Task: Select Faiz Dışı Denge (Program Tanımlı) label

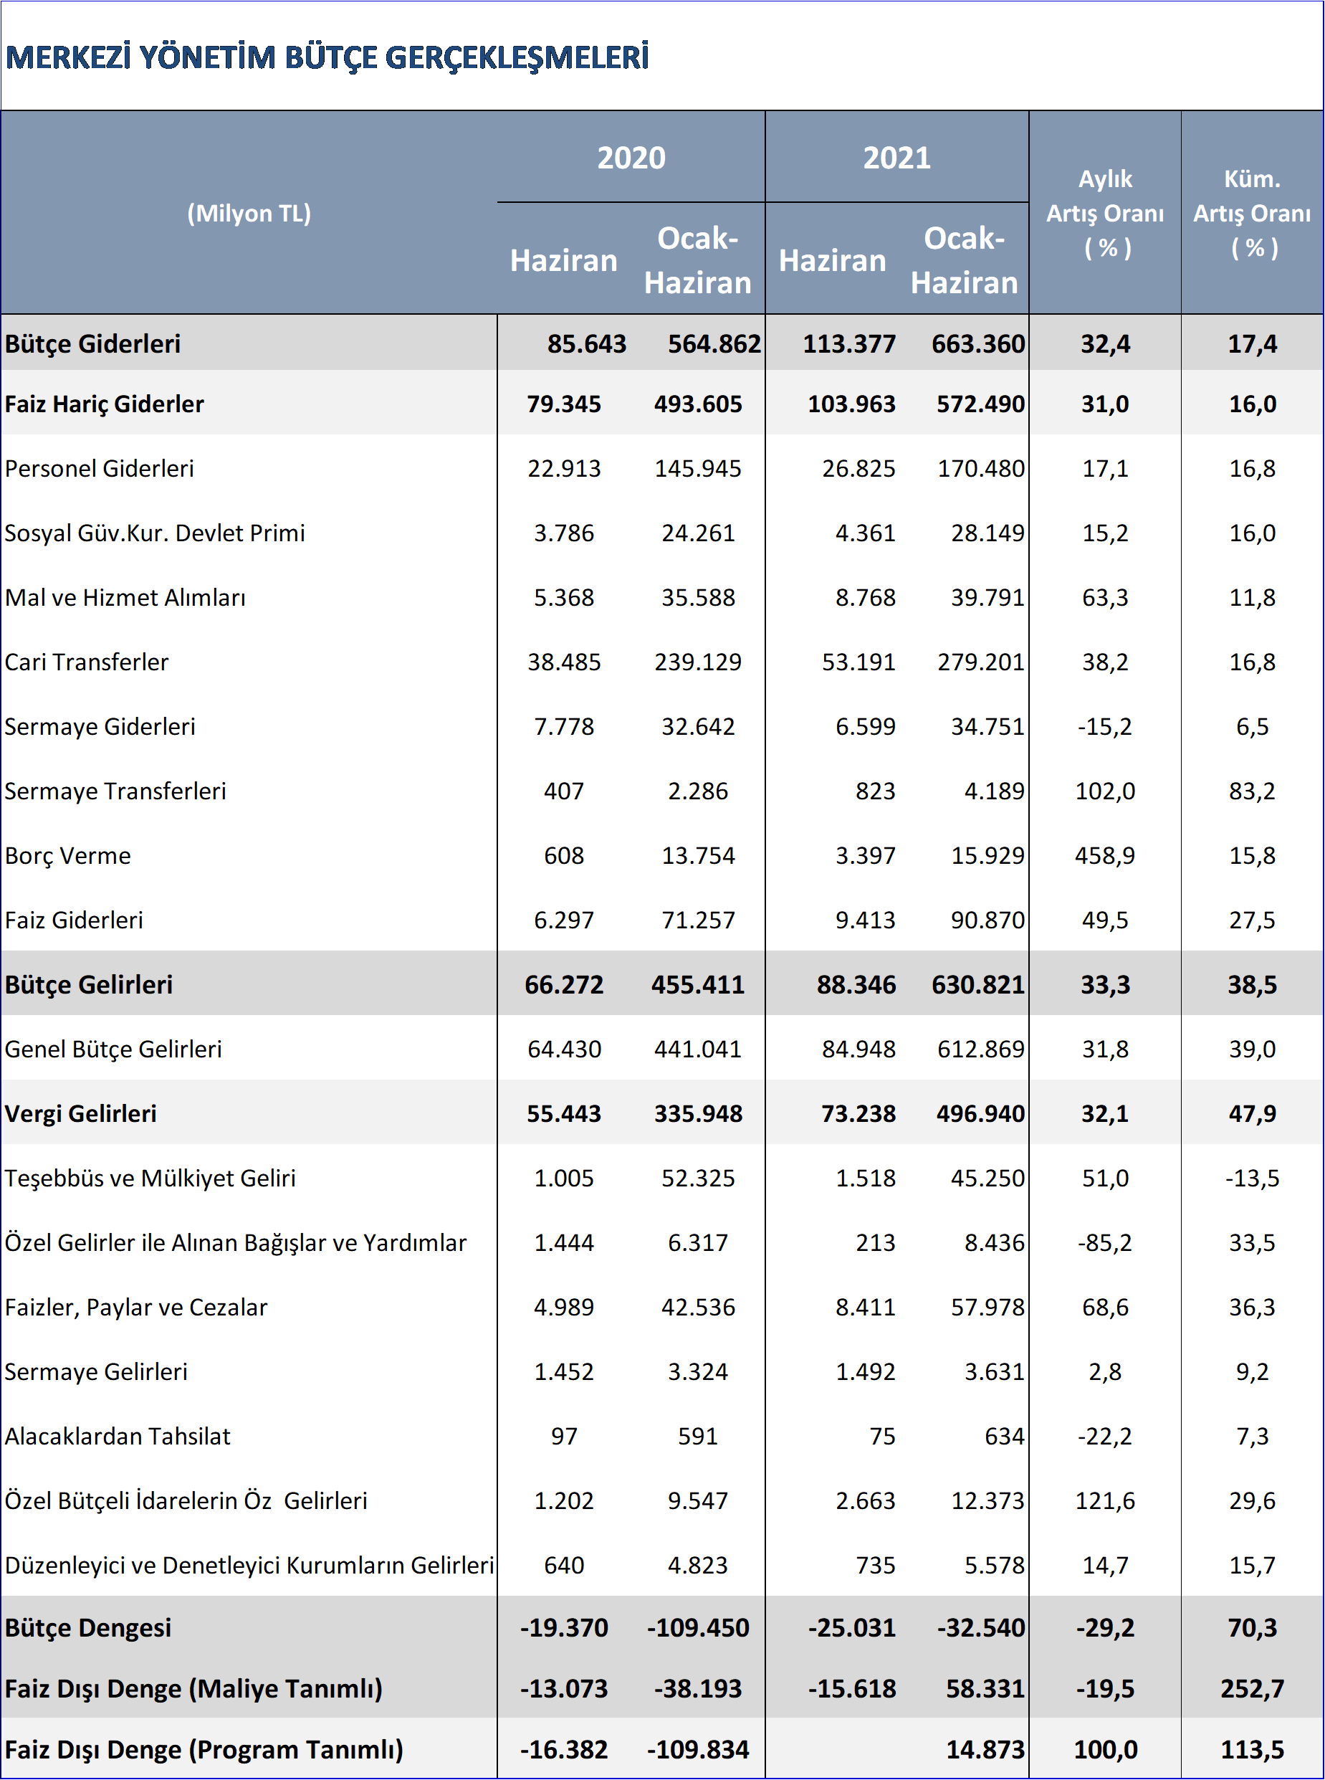Action: (204, 1749)
